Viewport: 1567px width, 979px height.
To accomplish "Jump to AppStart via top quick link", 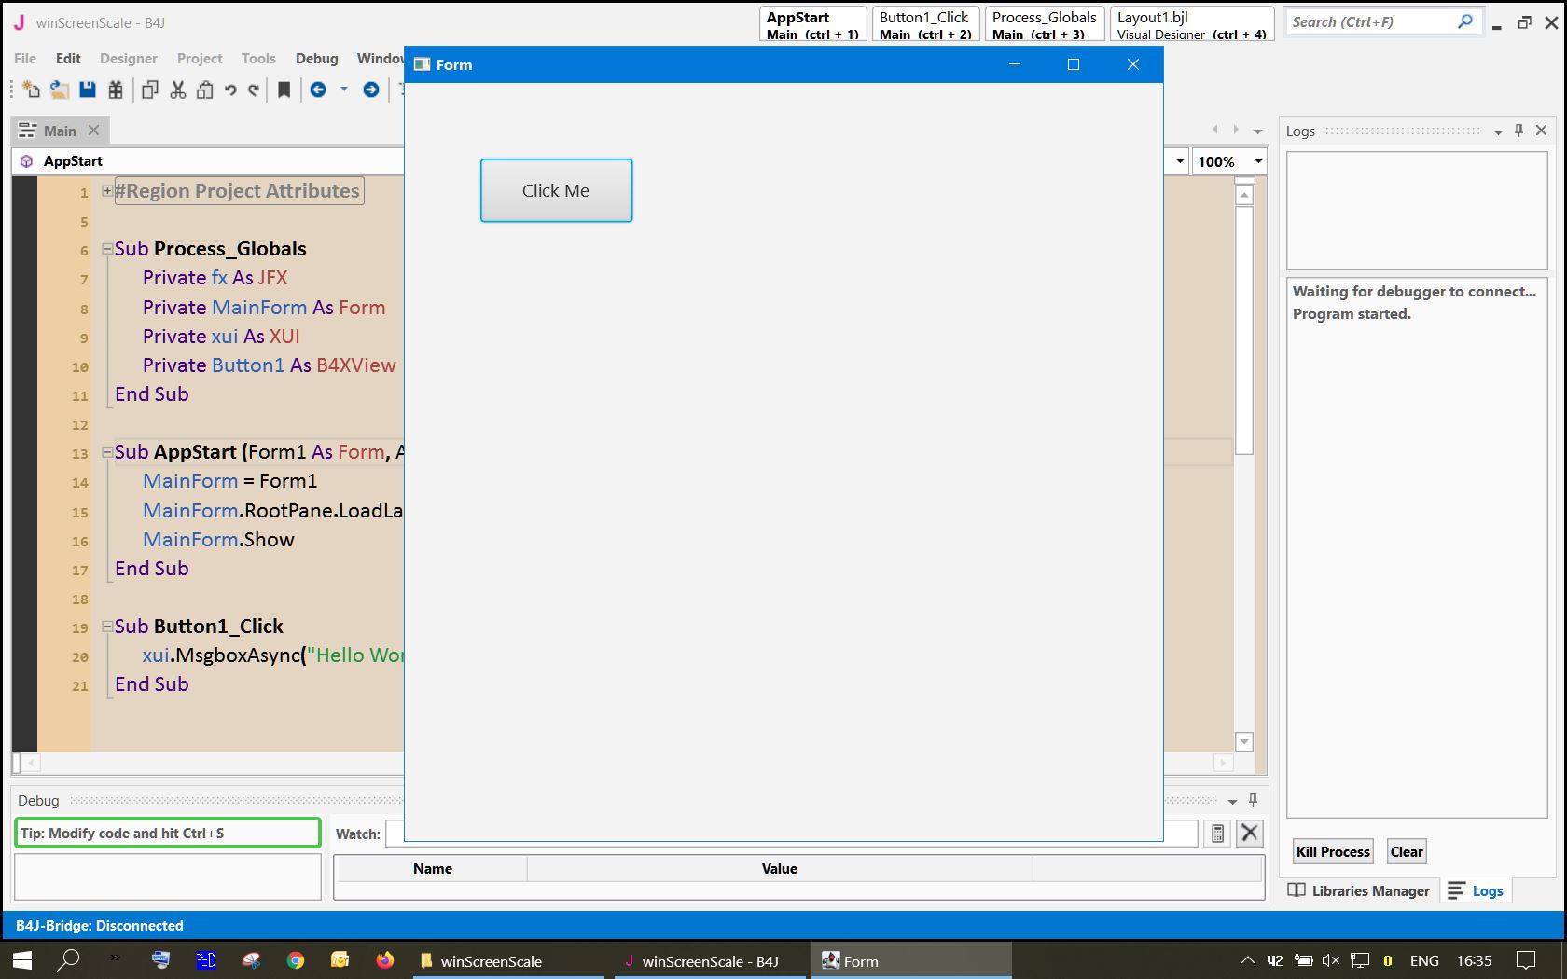I will (812, 24).
